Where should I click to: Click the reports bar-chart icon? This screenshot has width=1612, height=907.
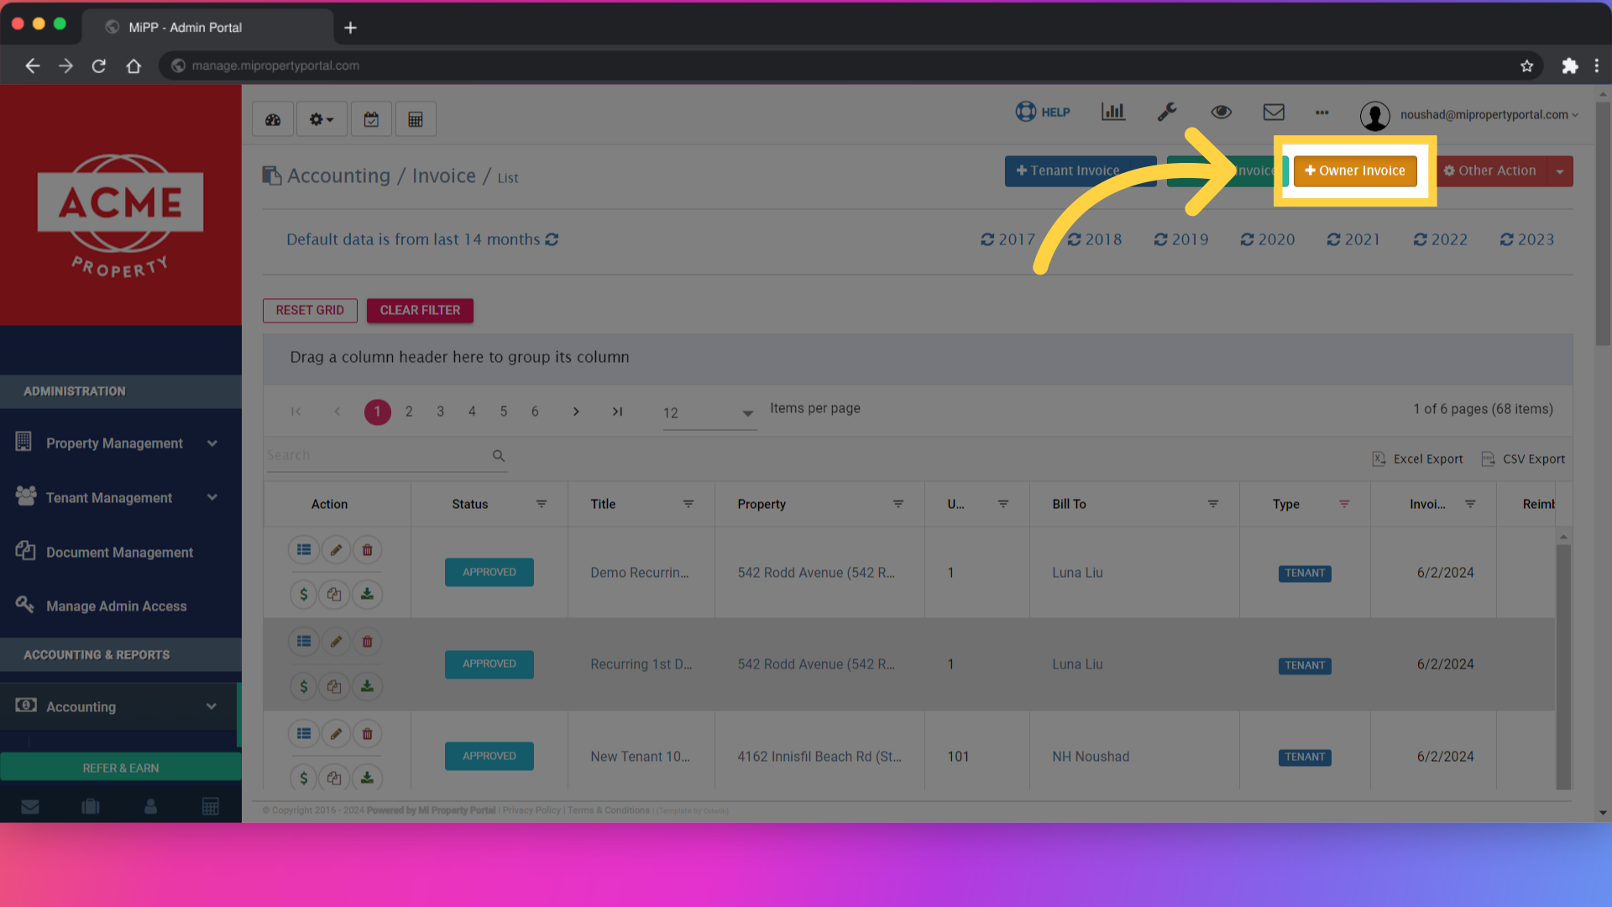pos(1112,112)
